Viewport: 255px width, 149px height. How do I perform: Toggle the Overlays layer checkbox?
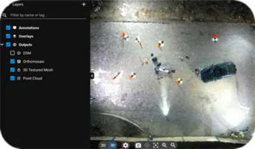8,36
